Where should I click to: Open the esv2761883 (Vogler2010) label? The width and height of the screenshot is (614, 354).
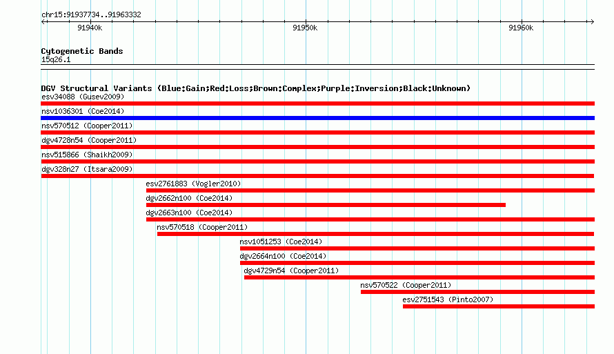coord(193,184)
